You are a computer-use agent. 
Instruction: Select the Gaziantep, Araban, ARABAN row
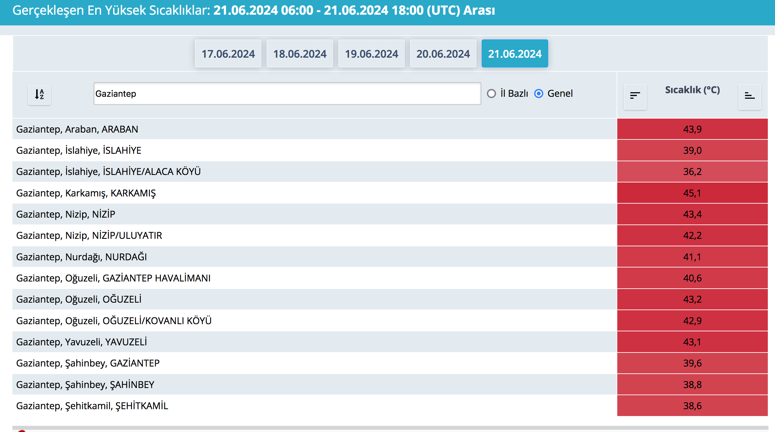(x=77, y=129)
